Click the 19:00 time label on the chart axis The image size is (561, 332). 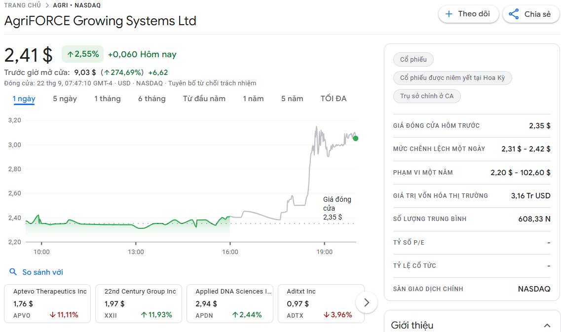[x=325, y=252]
